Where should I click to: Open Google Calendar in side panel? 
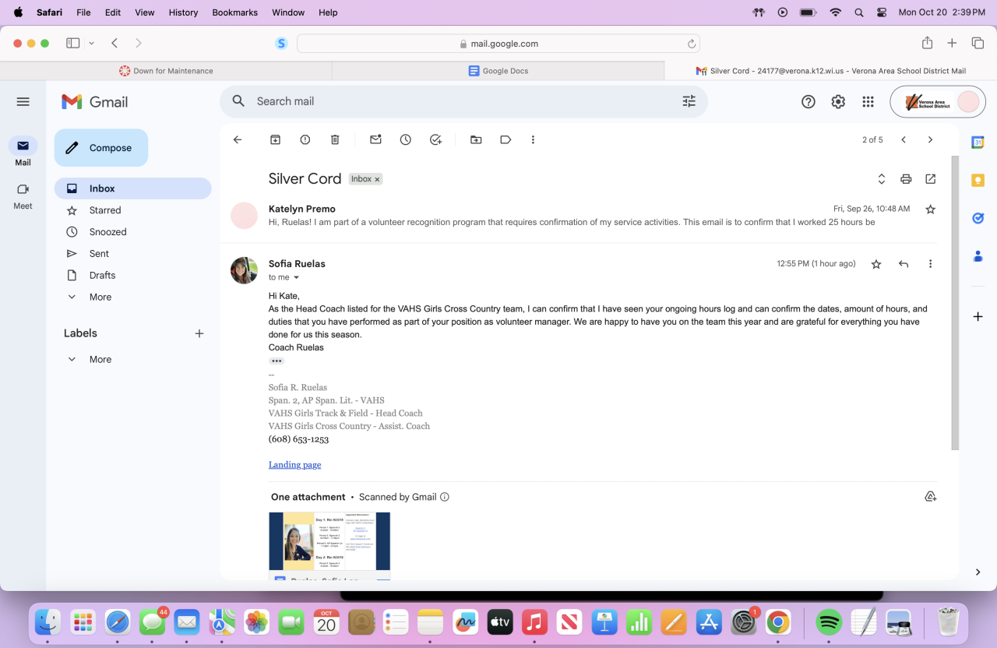point(978,142)
